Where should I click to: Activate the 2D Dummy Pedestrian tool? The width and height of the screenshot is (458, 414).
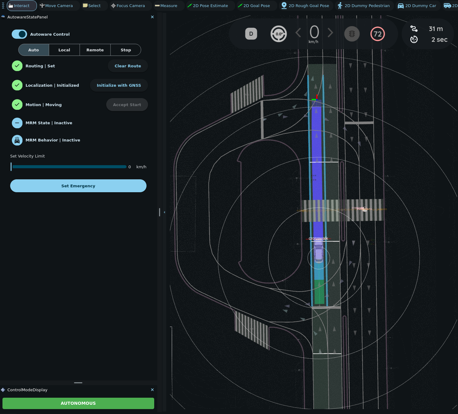pyautogui.click(x=364, y=6)
